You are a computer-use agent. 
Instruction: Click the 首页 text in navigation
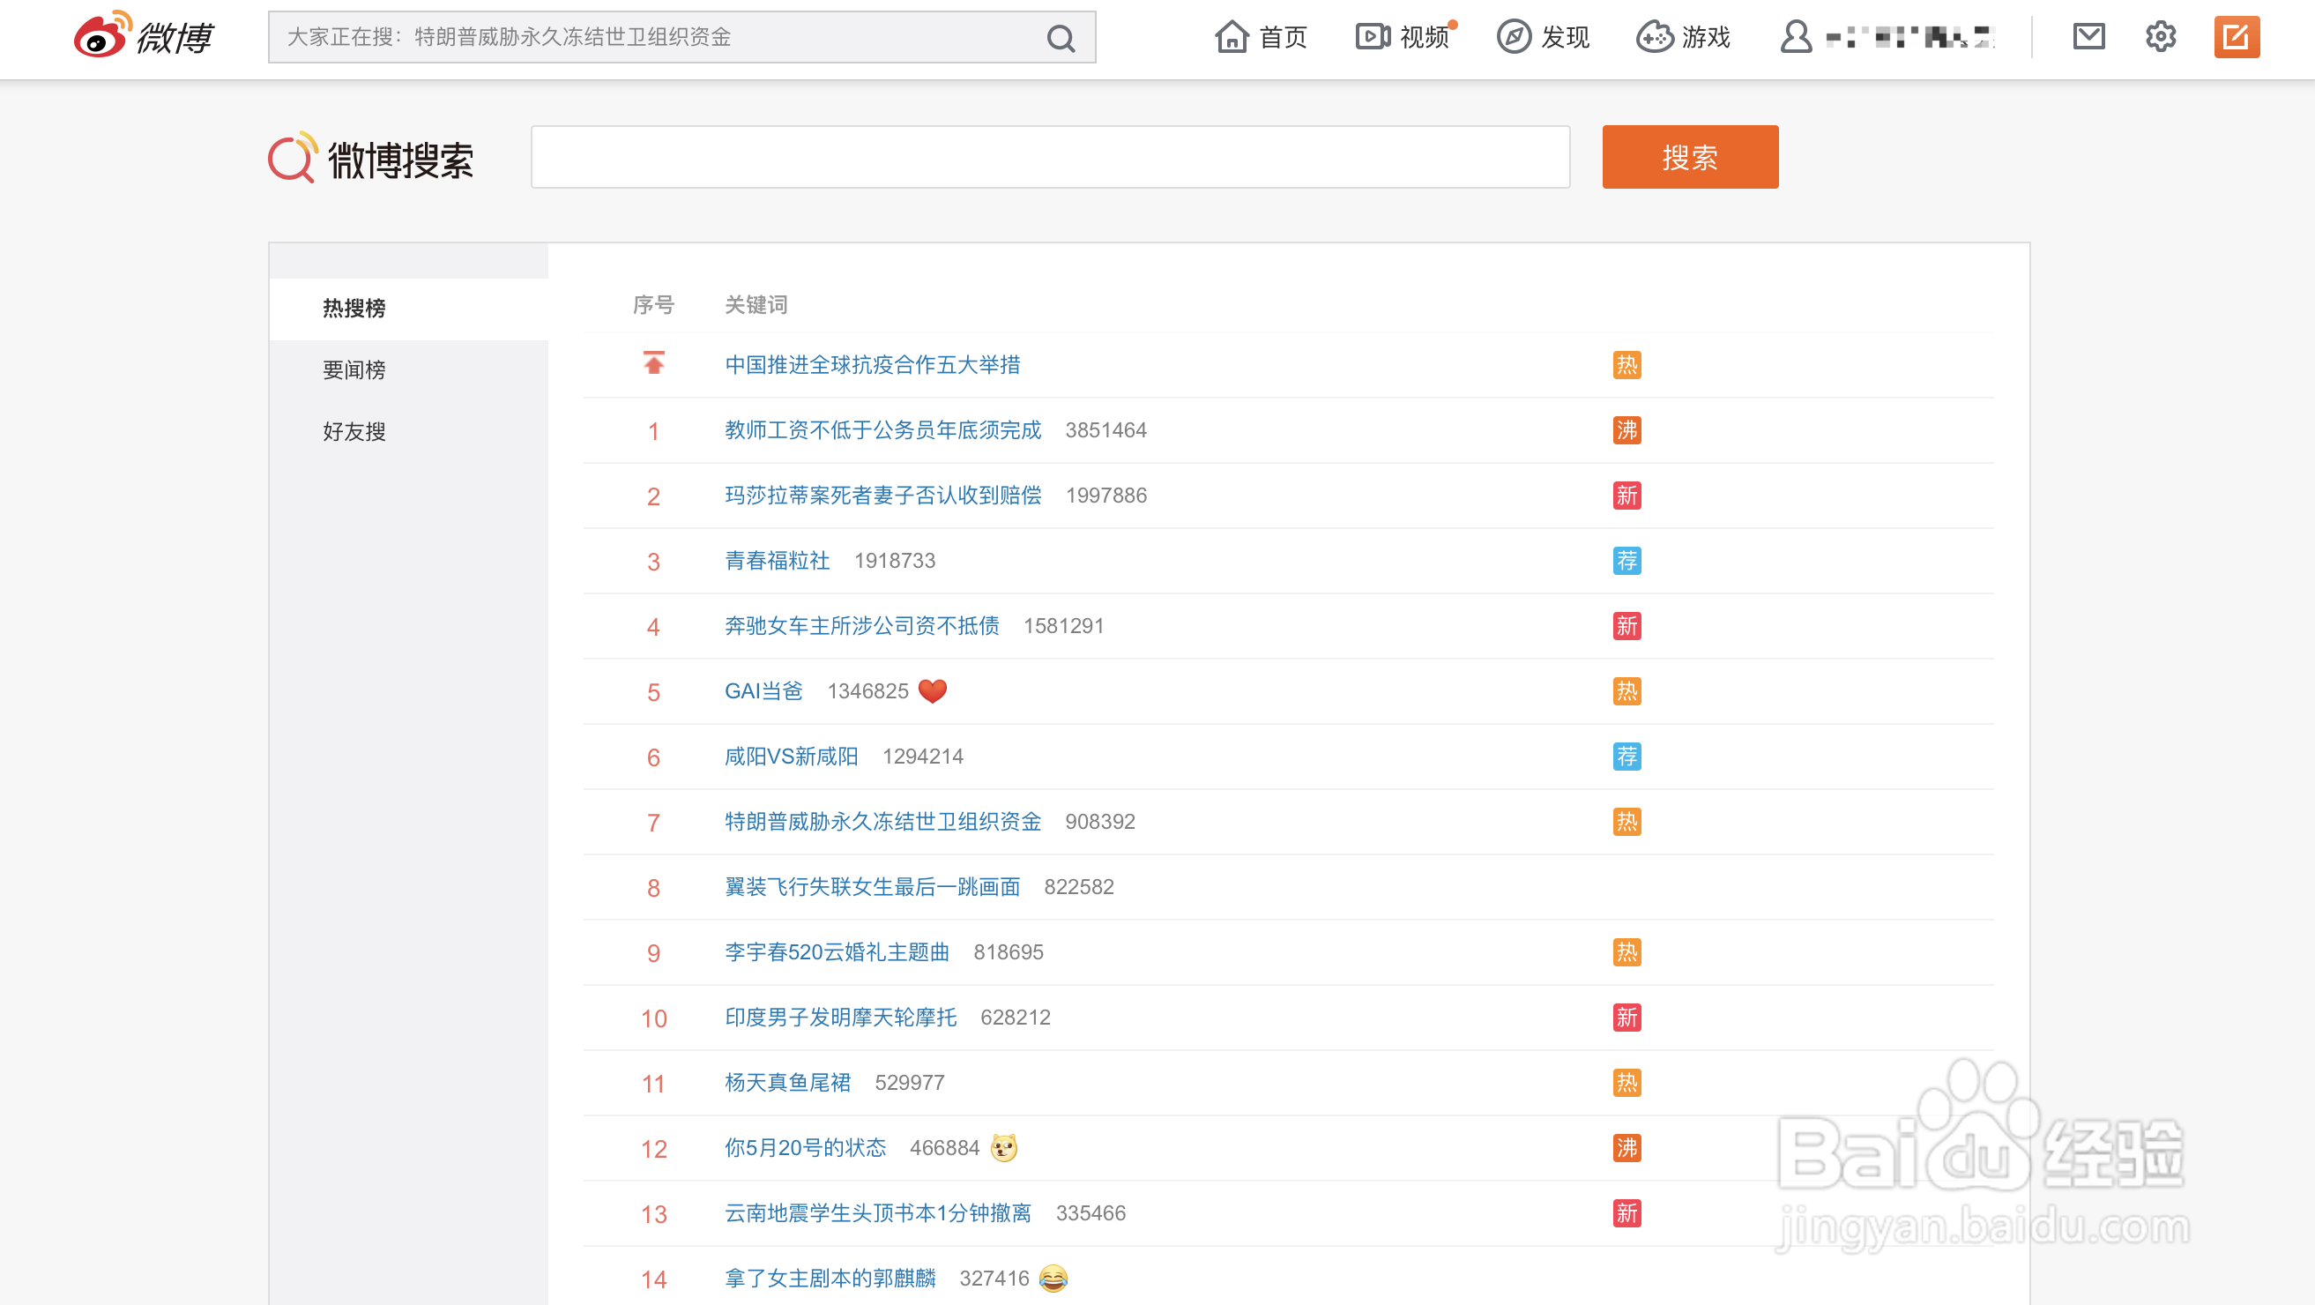pyautogui.click(x=1284, y=37)
